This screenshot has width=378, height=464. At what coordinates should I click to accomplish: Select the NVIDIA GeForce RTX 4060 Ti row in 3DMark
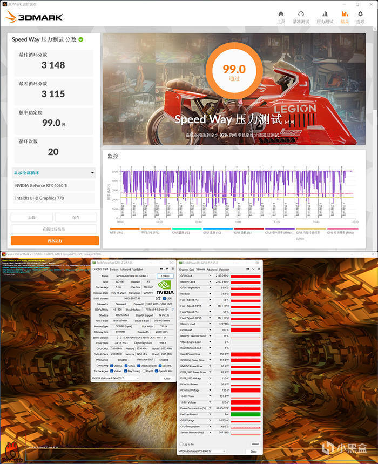[x=54, y=185]
